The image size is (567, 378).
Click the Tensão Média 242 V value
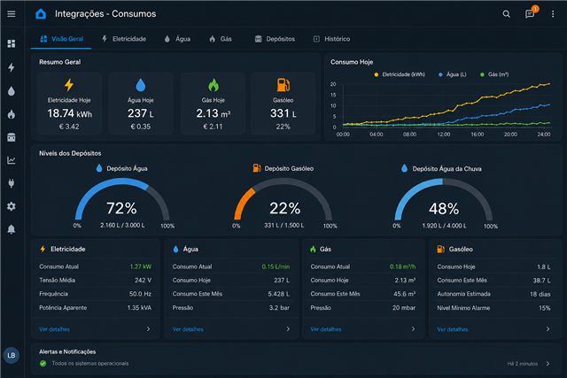[x=143, y=280]
